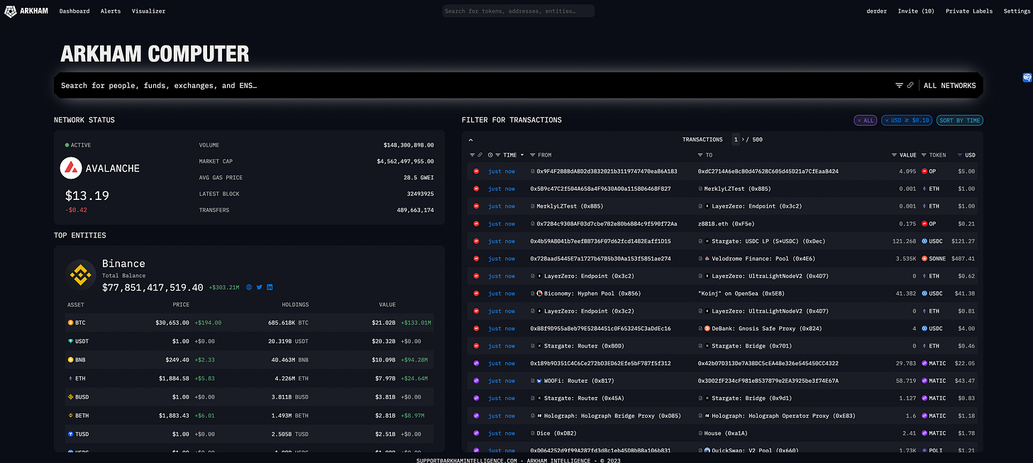Open the Alerts nav item
The image size is (1033, 463).
pyautogui.click(x=111, y=11)
